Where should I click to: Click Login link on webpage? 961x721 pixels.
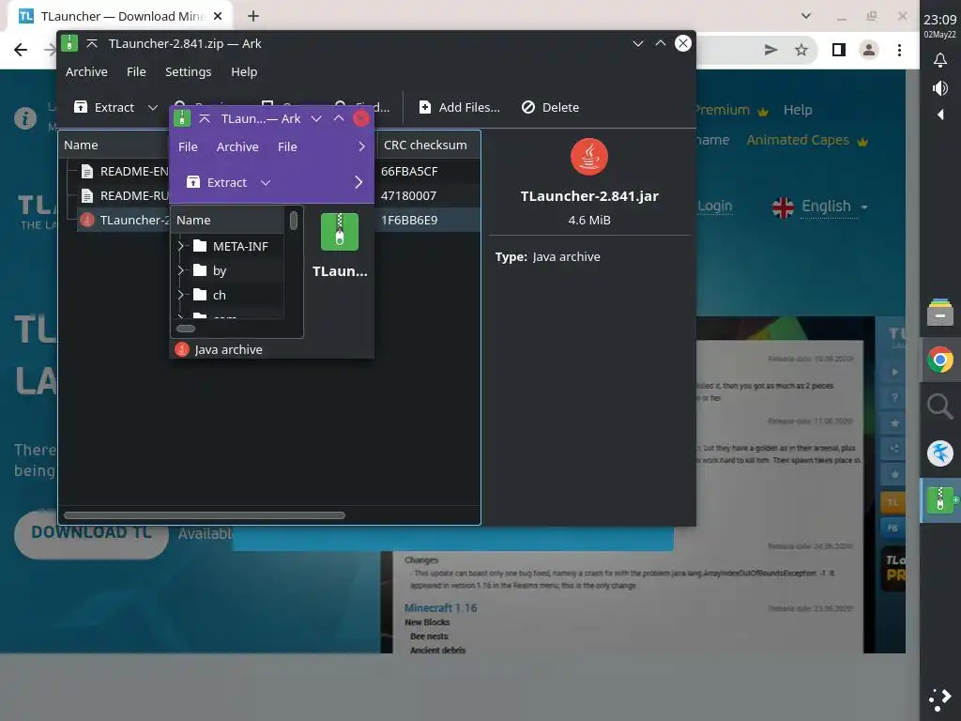coord(714,206)
